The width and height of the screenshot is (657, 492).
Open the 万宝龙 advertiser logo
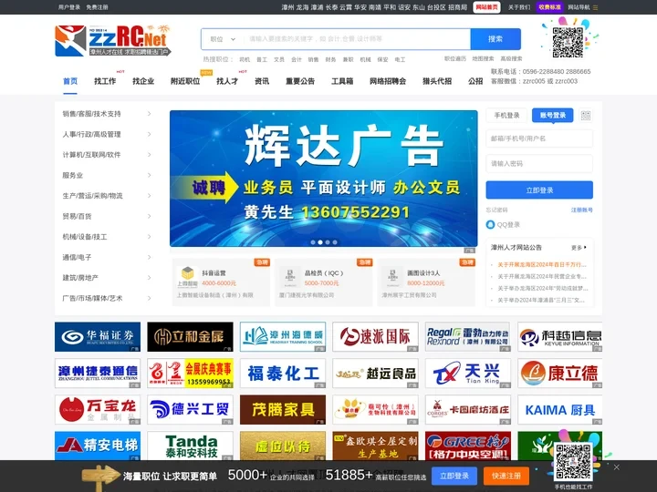(98, 410)
